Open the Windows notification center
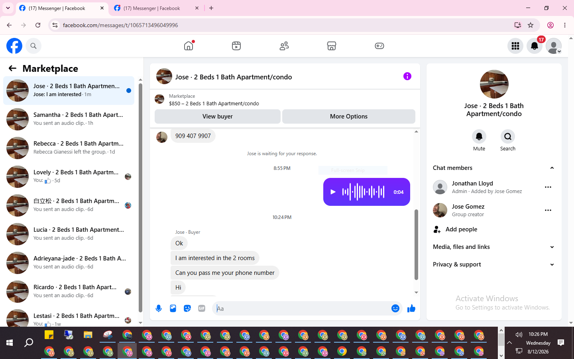 tap(561, 343)
